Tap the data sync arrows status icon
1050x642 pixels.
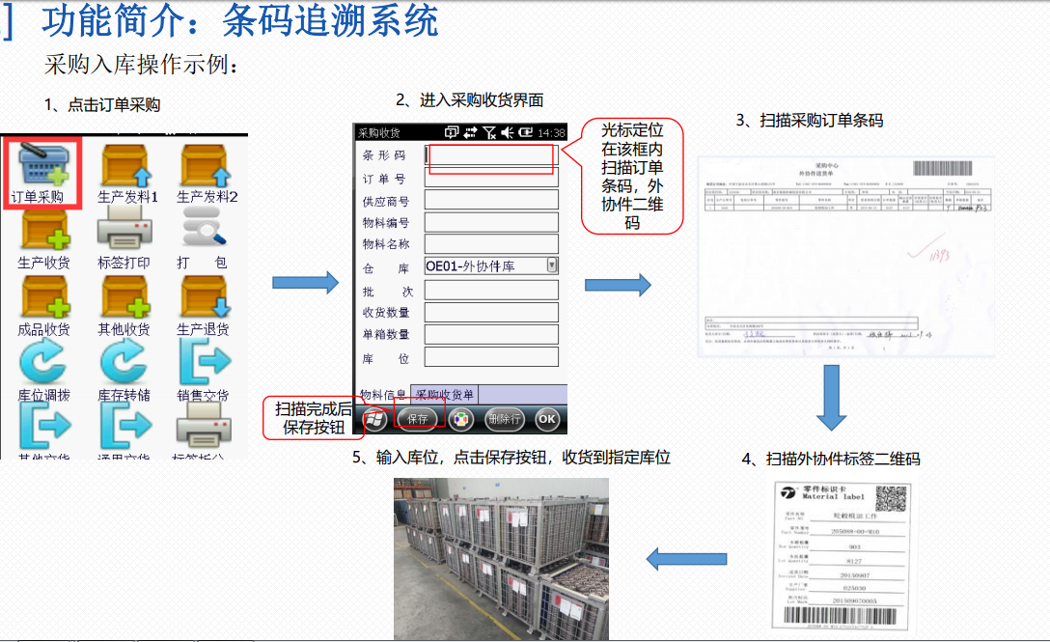tap(470, 132)
